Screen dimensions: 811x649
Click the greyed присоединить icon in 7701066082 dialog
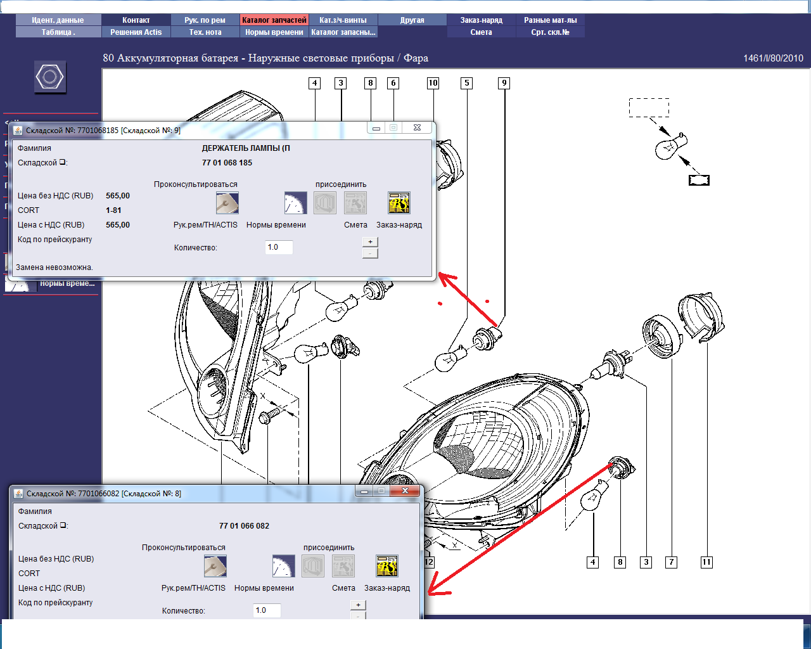point(313,566)
